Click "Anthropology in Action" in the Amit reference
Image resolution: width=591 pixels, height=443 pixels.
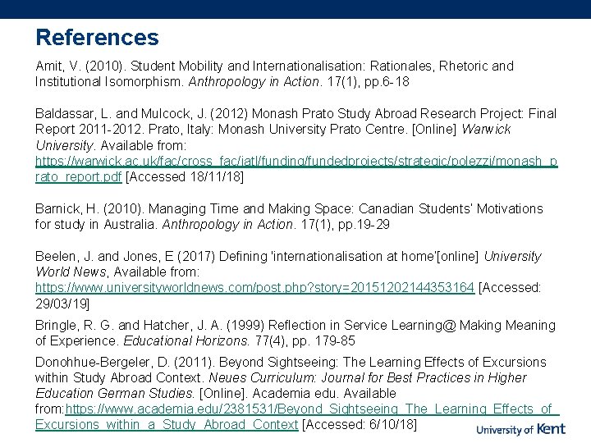click(256, 82)
